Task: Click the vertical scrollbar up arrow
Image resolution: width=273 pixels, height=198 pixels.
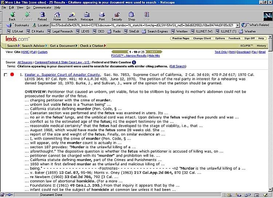Action: (270, 37)
